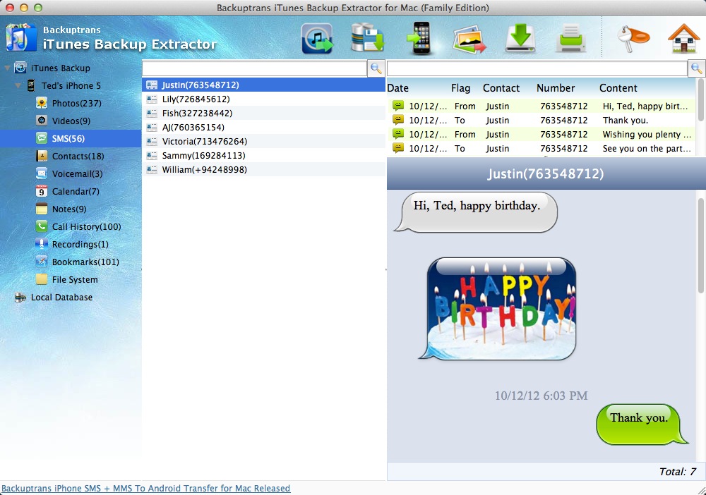The height and width of the screenshot is (495, 706).
Task: Select the "Thank you." message row
Action: point(542,120)
